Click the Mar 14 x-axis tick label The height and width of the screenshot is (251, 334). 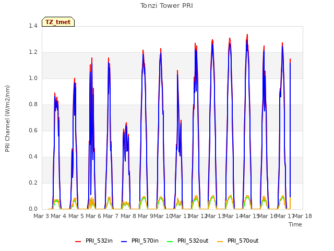233,216
